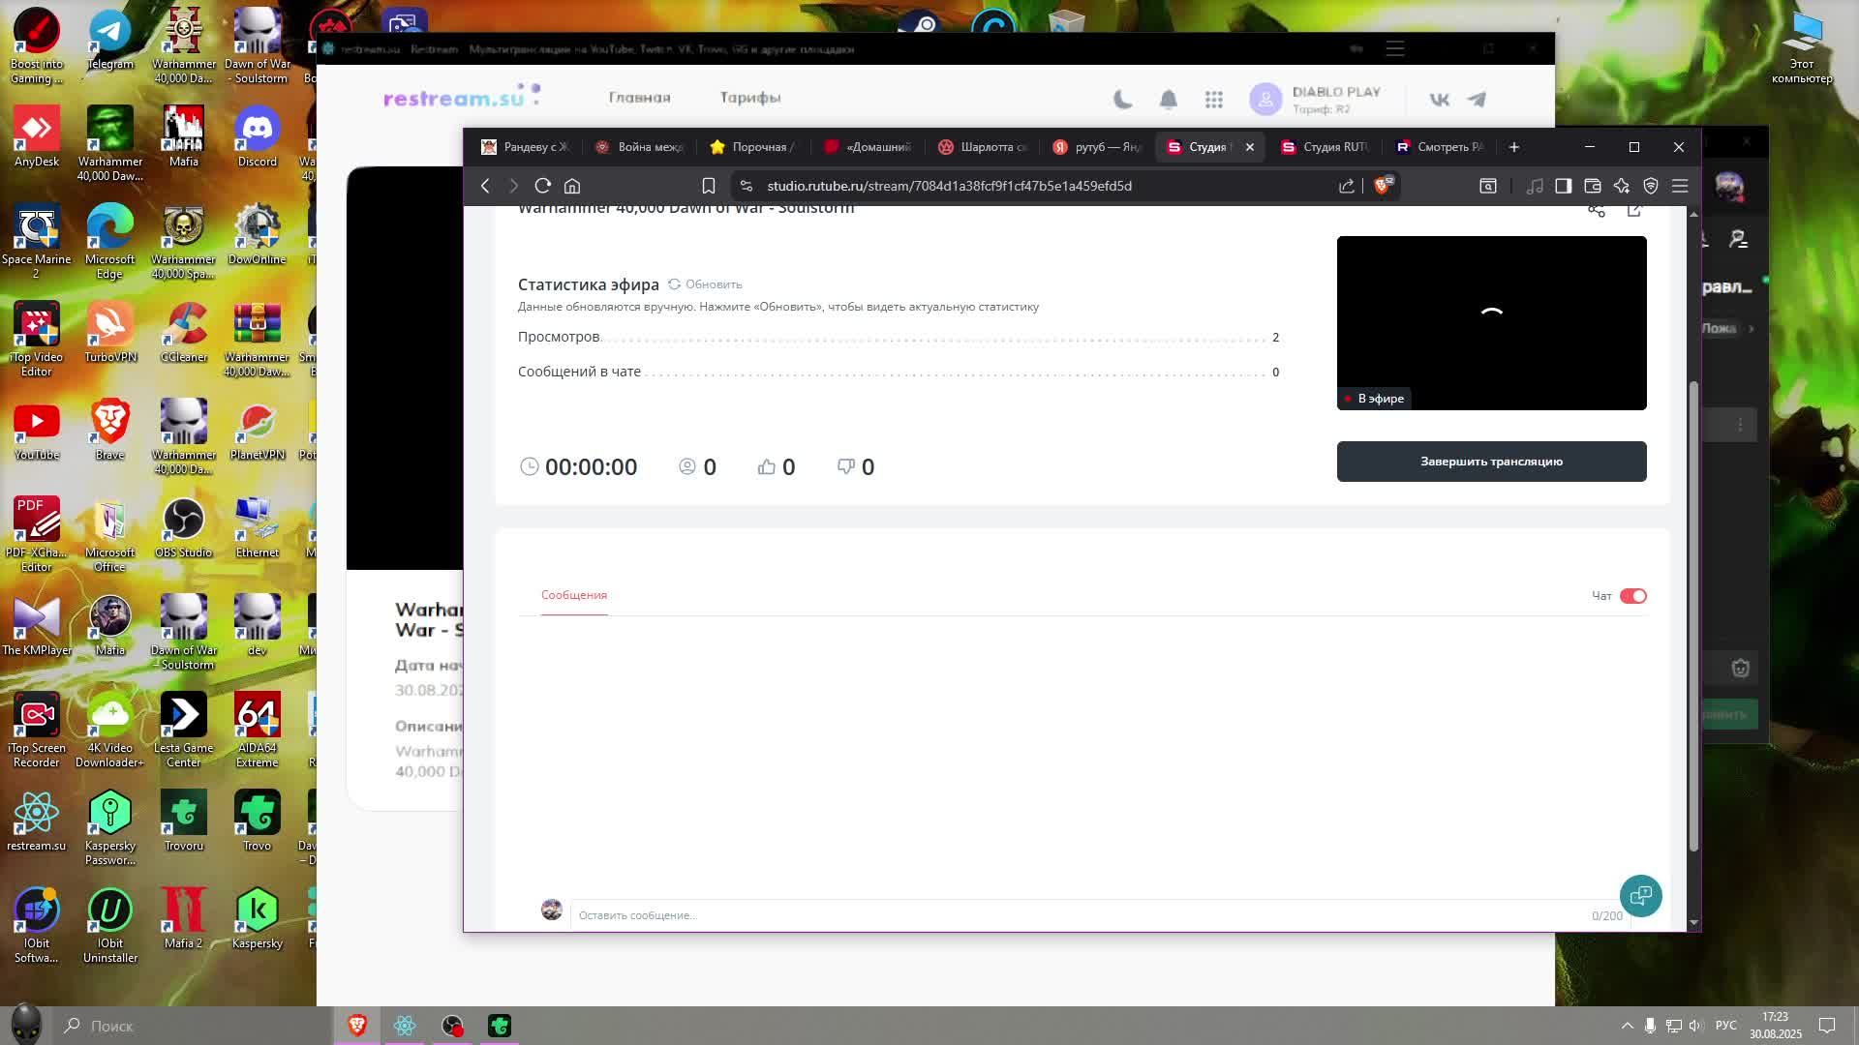Click Завершить трансляцию button

pos(1491,462)
